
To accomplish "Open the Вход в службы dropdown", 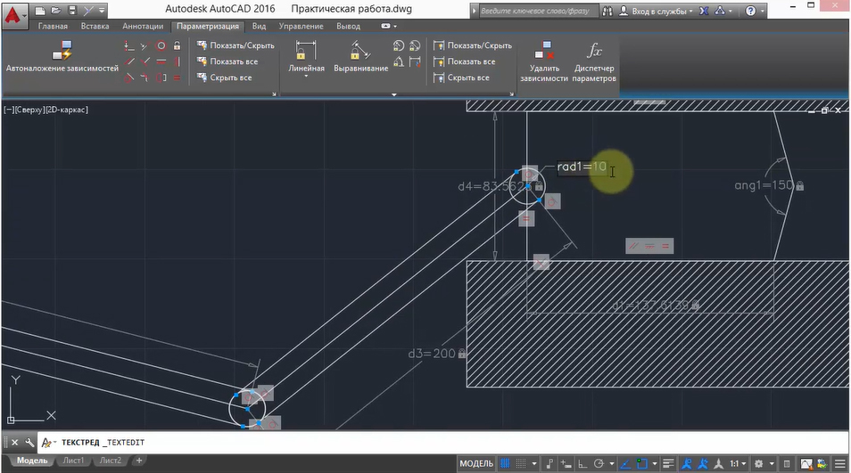I will (x=657, y=11).
